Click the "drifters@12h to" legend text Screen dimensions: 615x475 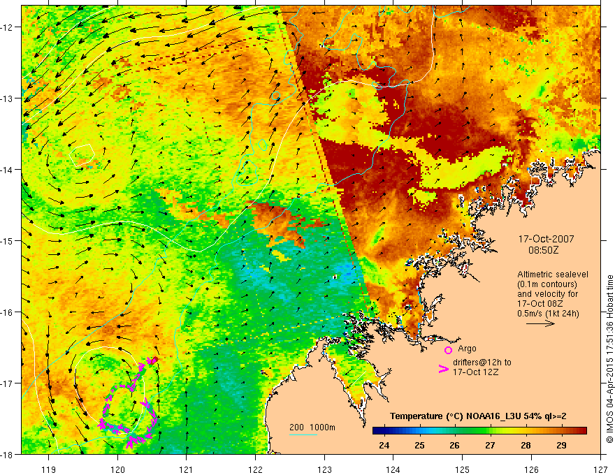coord(482,363)
